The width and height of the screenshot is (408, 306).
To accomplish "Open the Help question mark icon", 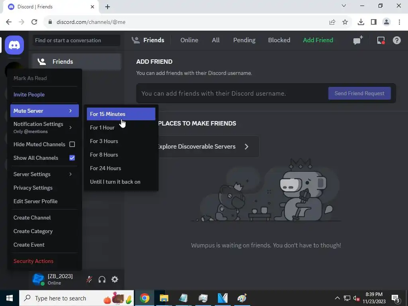I will (396, 40).
